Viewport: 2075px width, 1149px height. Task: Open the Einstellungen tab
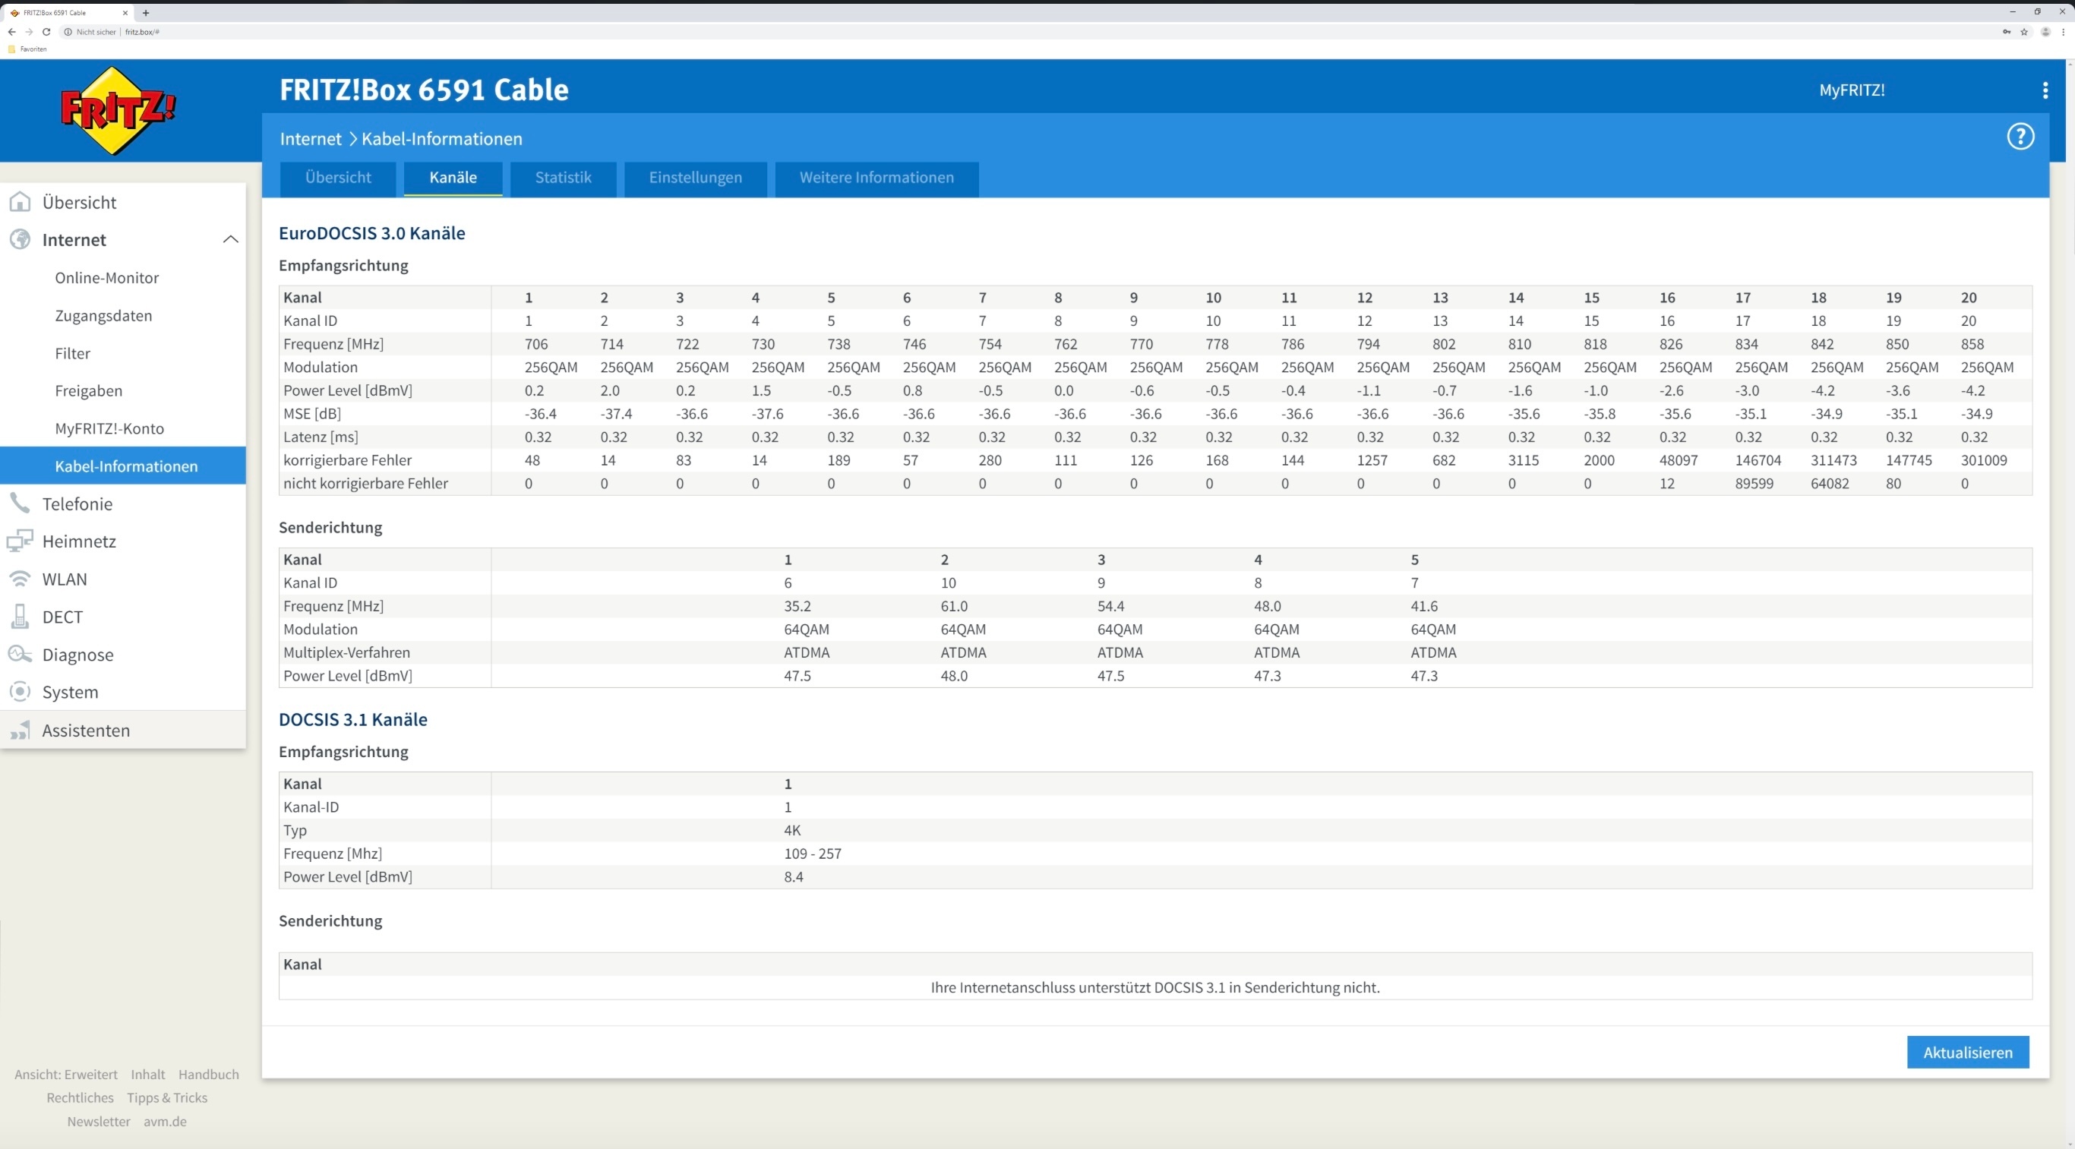[695, 178]
